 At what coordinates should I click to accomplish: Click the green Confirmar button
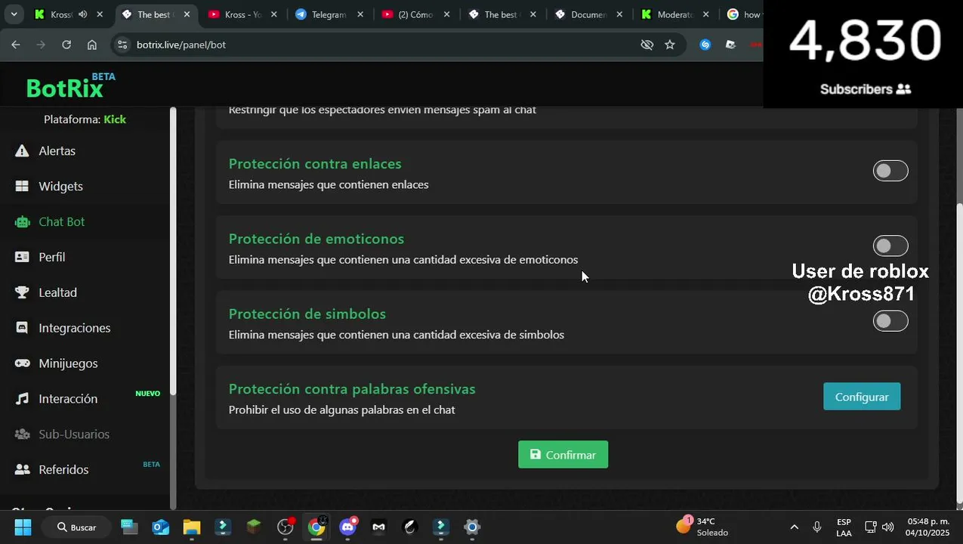click(x=563, y=454)
